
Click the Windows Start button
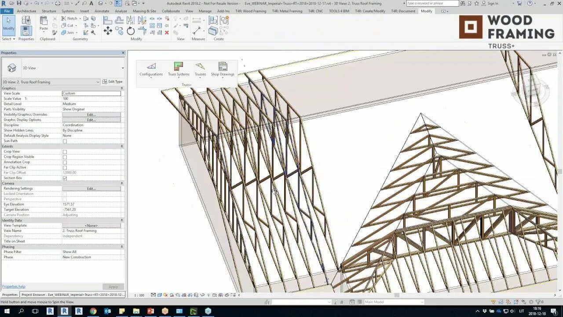pyautogui.click(x=7, y=311)
